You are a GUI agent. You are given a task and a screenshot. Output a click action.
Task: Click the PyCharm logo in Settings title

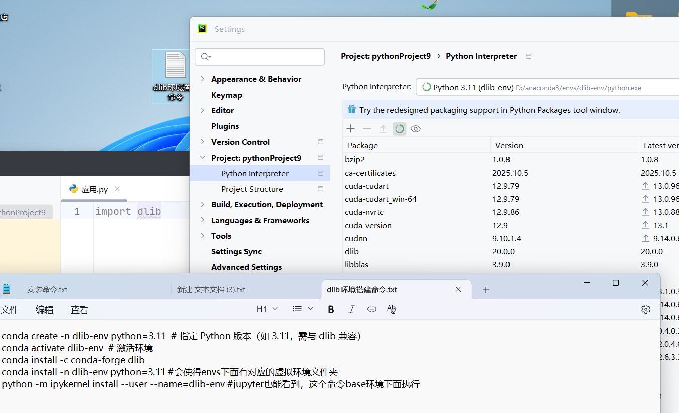(x=202, y=29)
